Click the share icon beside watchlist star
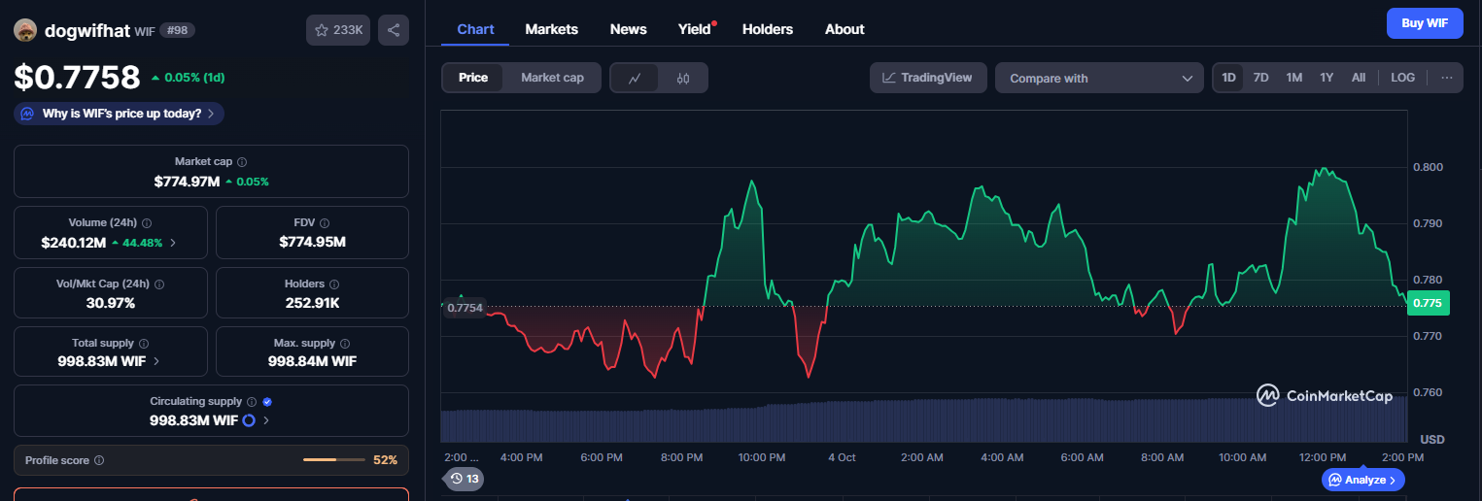This screenshot has height=501, width=1482. coord(393,30)
